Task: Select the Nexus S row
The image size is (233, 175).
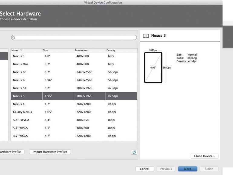Action: (x=74, y=56)
